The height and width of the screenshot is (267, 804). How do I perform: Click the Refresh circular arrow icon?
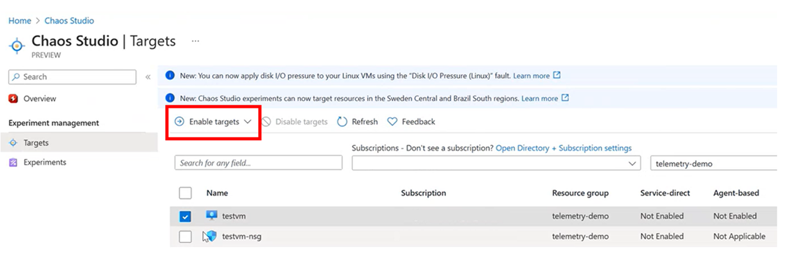342,122
